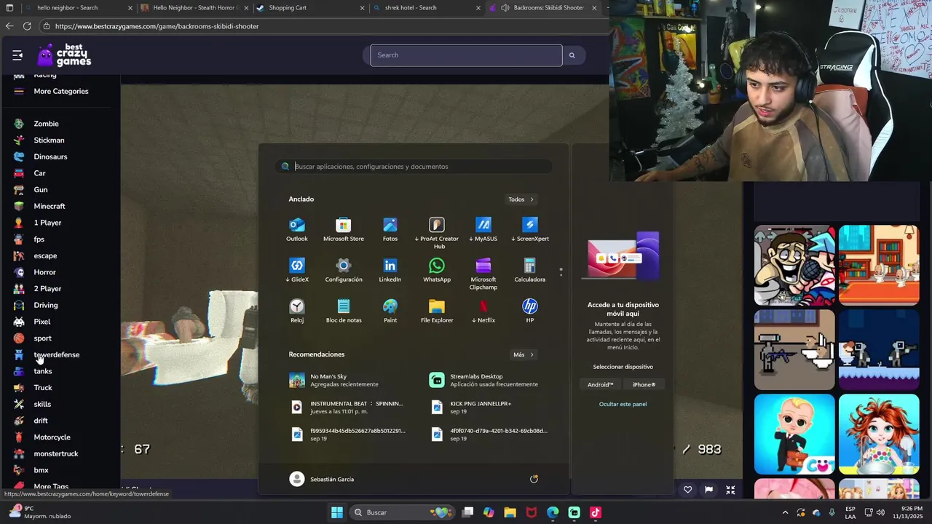Open GlideX app icon

pos(296,270)
